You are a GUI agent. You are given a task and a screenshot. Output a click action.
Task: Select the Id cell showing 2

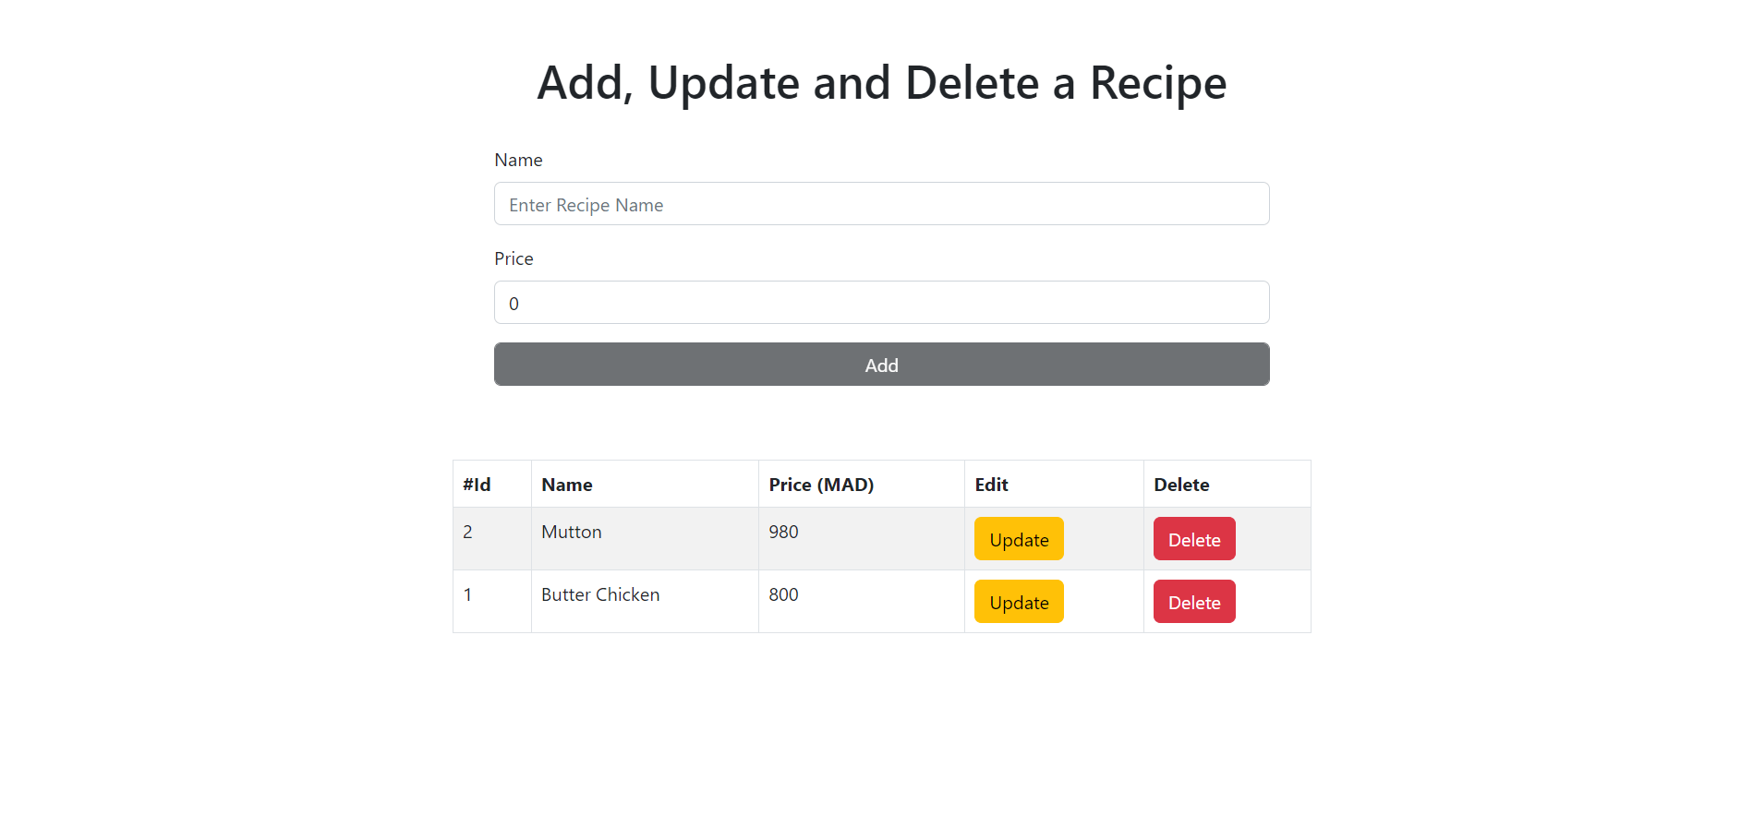[x=467, y=532]
